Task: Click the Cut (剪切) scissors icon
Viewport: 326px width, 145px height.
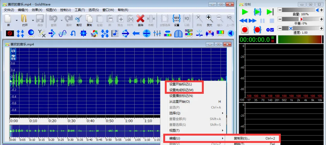Action: tap(79, 19)
